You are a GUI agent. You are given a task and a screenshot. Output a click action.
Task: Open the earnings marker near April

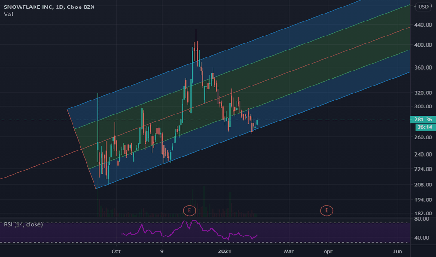pos(327,211)
